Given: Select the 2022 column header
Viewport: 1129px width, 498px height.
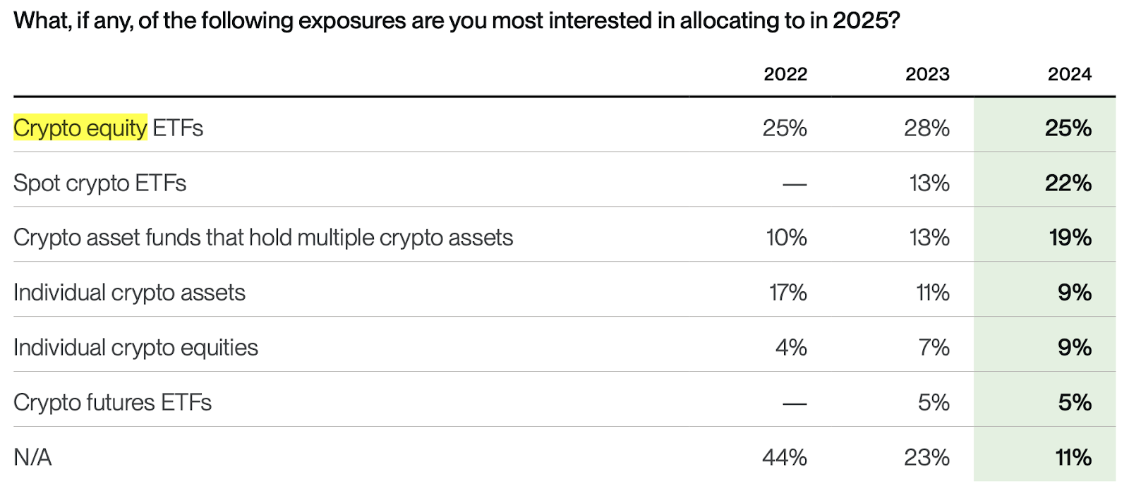Looking at the screenshot, I should point(785,74).
